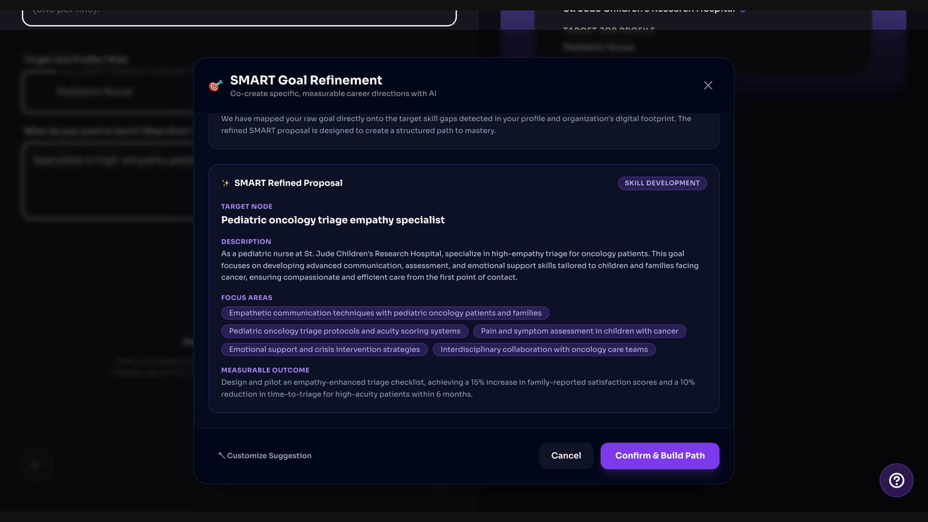Click the target dart icon beside dialog title
This screenshot has height=522, width=928.
click(x=216, y=86)
